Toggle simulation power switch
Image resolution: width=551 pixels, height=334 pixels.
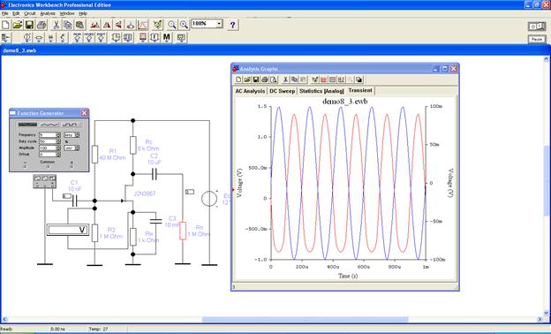pos(537,26)
